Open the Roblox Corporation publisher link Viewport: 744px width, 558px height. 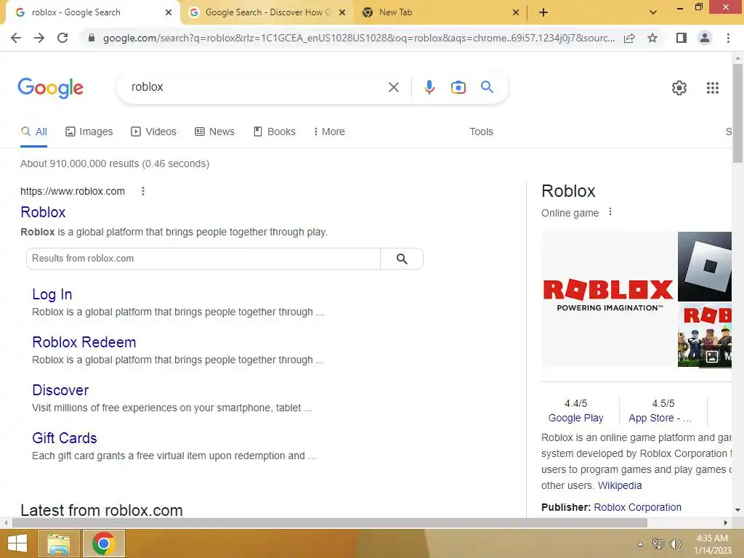click(637, 507)
